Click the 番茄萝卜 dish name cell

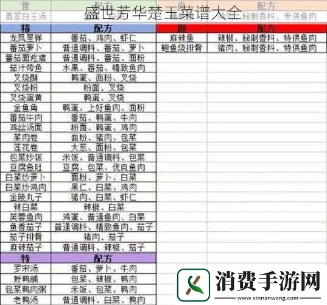pyautogui.click(x=26, y=48)
